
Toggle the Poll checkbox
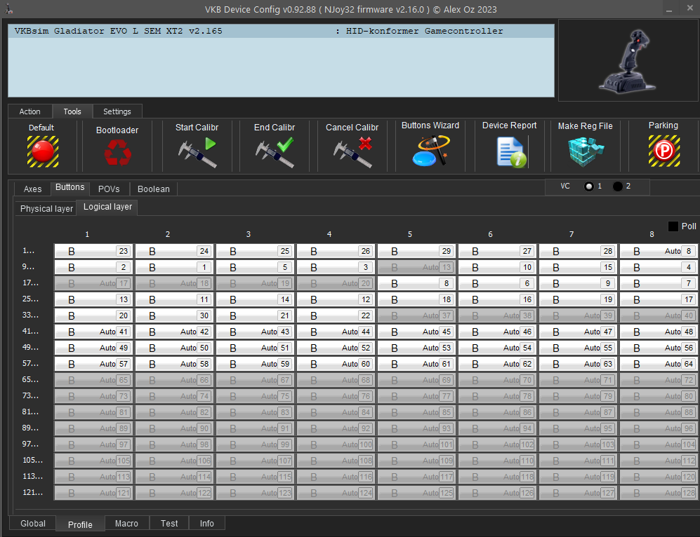pyautogui.click(x=673, y=226)
